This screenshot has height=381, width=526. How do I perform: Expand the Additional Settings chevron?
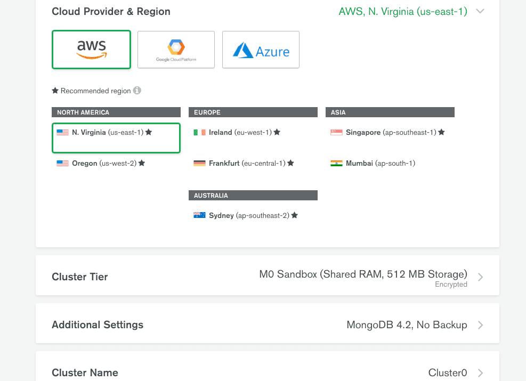pyautogui.click(x=480, y=325)
